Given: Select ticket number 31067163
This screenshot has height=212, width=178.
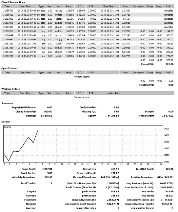Looking at the screenshot, I should [x=8, y=43].
